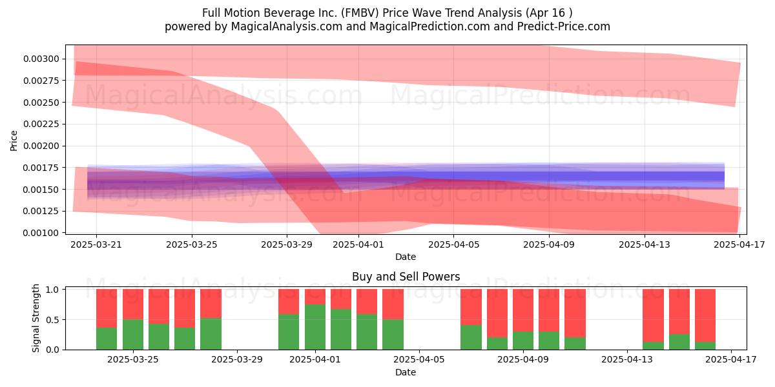The height and width of the screenshot is (387, 775).
Task: Click the 2025-04-05 date tick on price chart
Action: click(453, 244)
